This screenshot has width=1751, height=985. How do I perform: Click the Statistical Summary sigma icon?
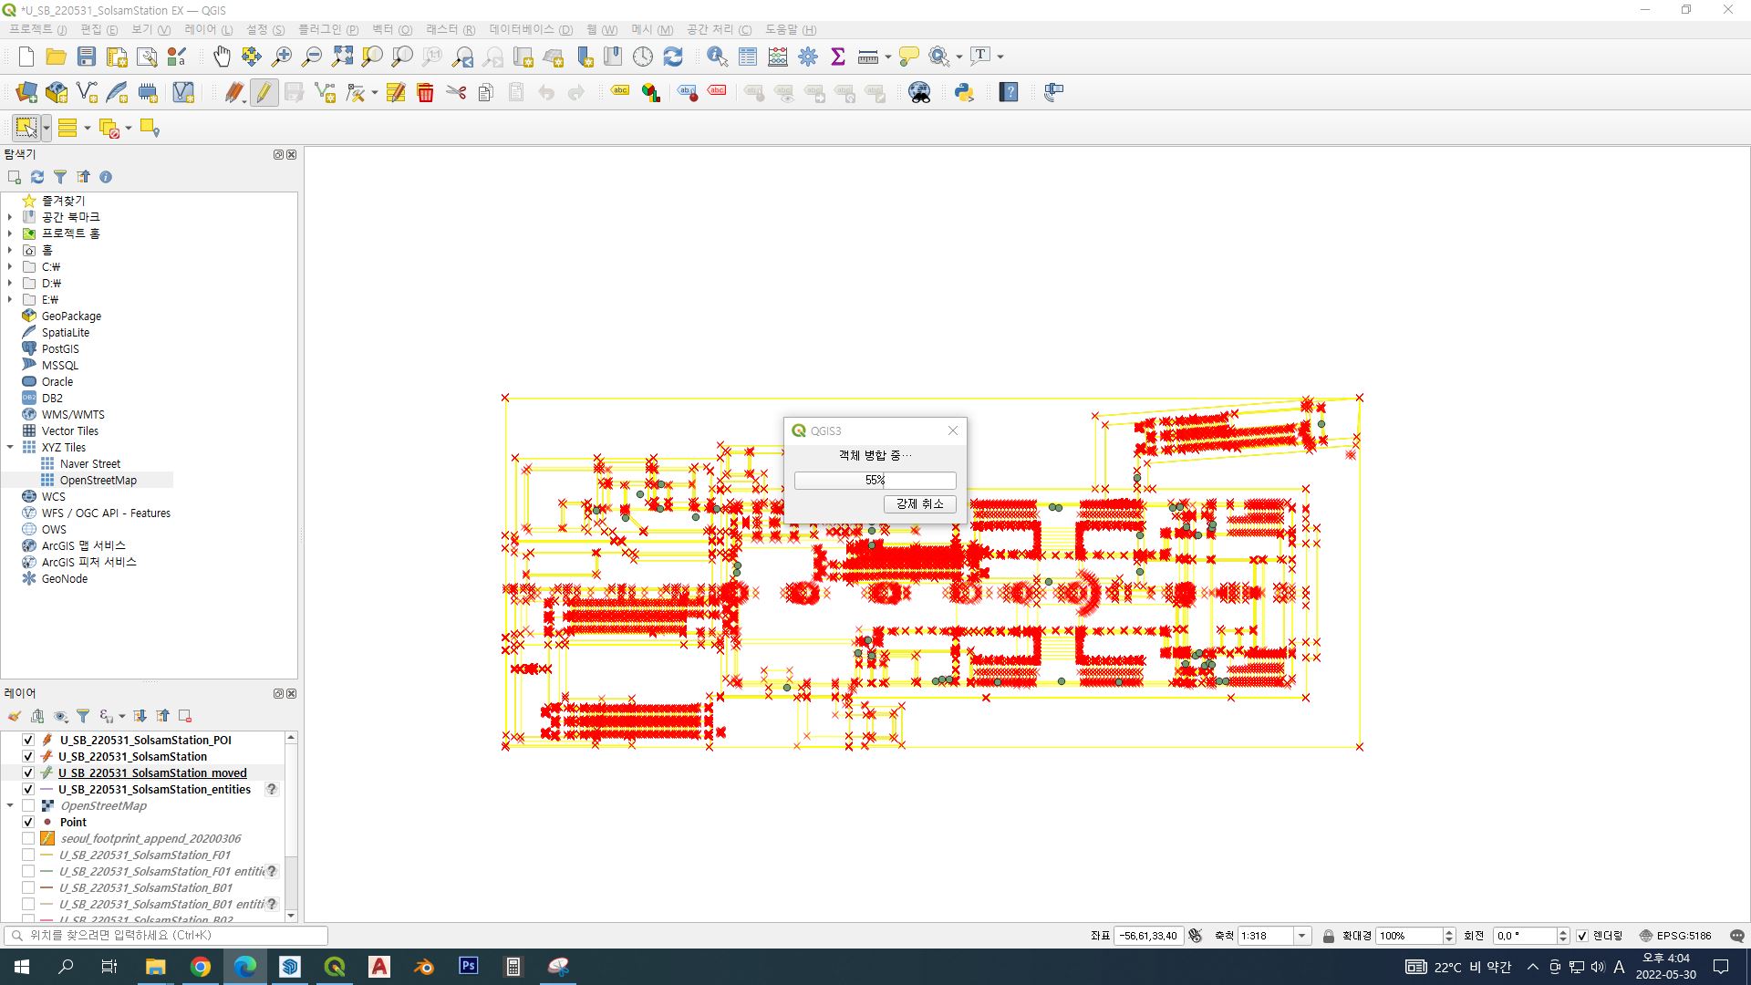(837, 57)
